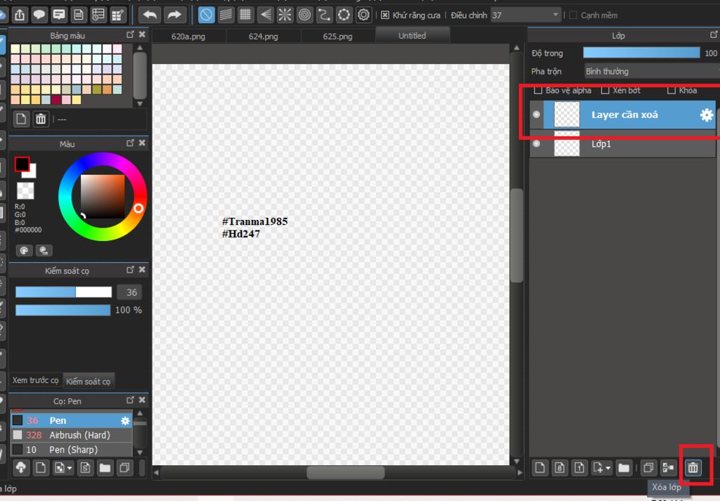720x501 pixels.
Task: Open snap settings gear in toolbar
Action: click(x=364, y=15)
